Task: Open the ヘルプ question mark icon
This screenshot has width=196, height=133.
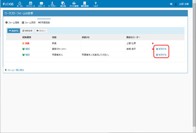Action: point(96,4)
